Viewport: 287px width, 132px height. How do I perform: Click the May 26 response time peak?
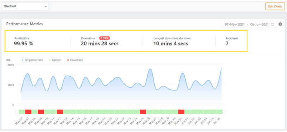pyautogui.click(x=150, y=69)
